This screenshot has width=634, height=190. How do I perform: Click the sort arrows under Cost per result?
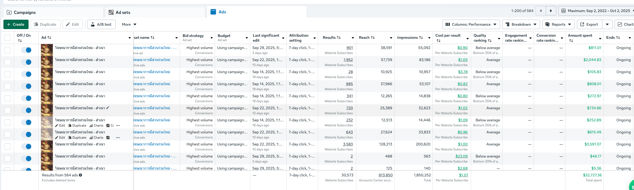(439, 41)
